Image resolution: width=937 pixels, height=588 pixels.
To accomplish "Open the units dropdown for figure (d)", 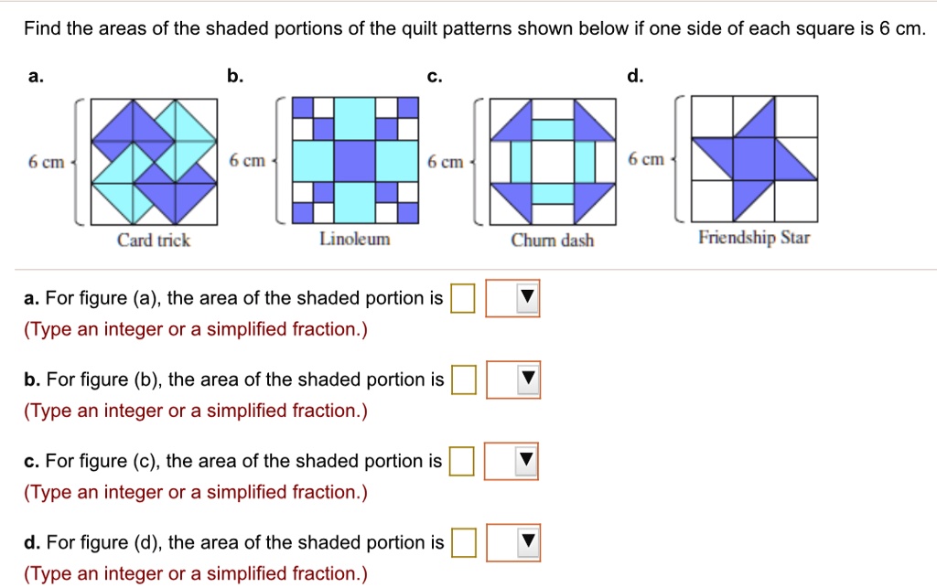I will tap(514, 542).
